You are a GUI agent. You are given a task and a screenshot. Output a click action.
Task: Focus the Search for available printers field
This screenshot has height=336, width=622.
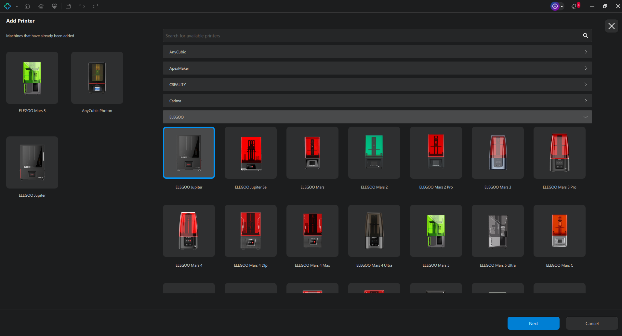pyautogui.click(x=377, y=35)
